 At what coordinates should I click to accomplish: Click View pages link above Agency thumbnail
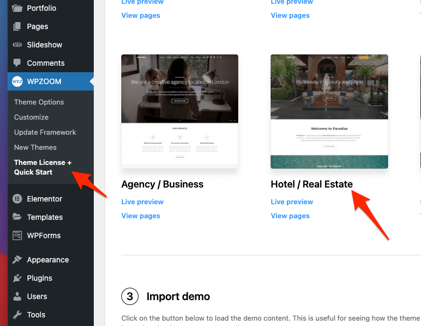click(x=141, y=15)
